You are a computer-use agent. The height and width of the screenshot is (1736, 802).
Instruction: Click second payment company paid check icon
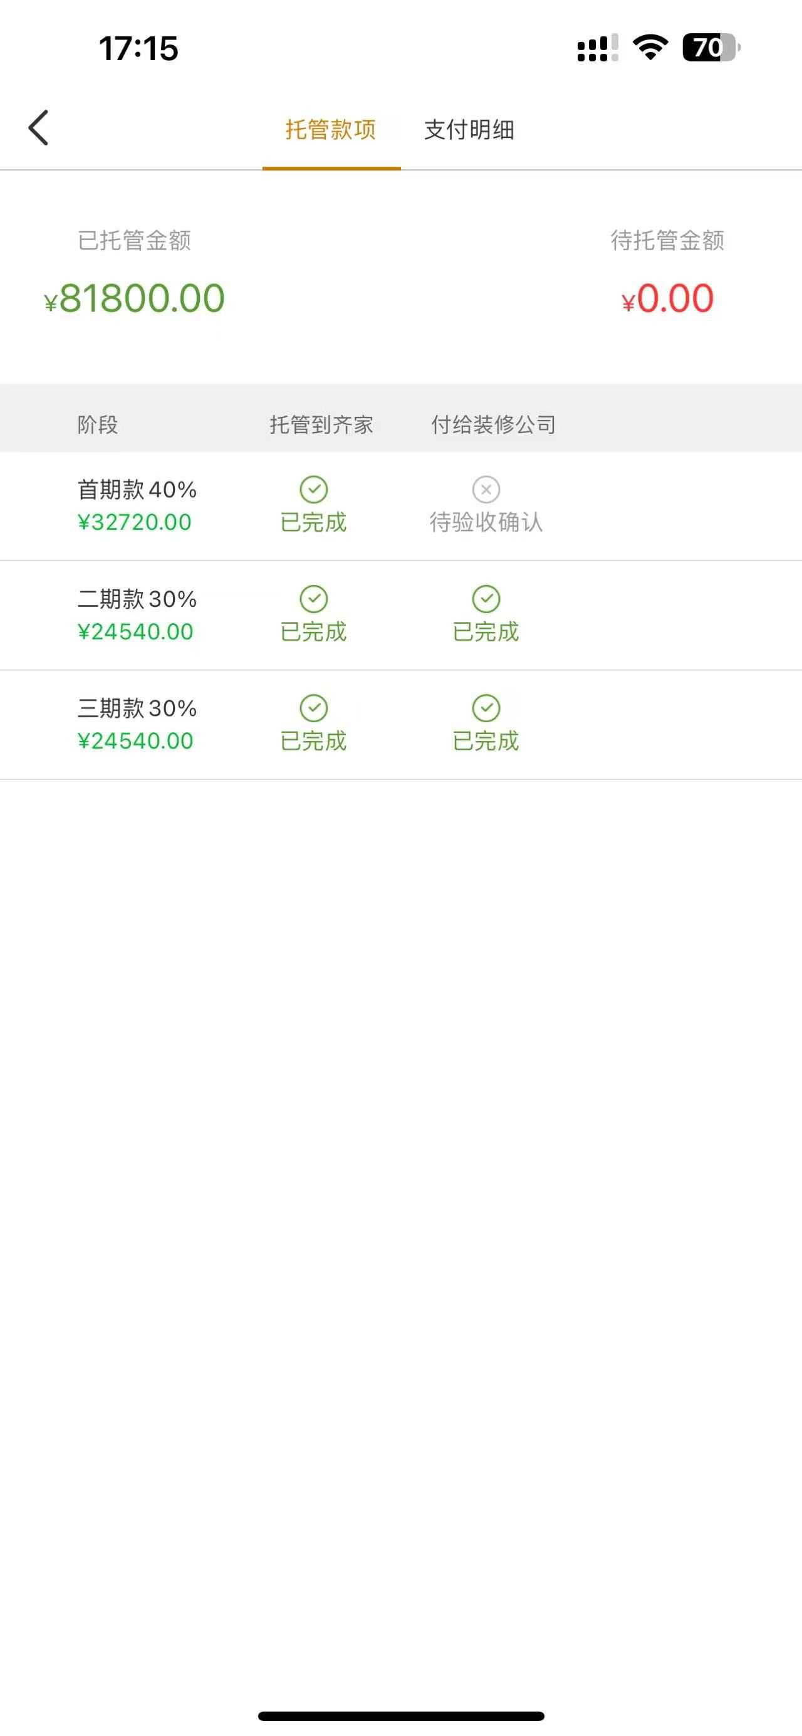[x=486, y=599]
